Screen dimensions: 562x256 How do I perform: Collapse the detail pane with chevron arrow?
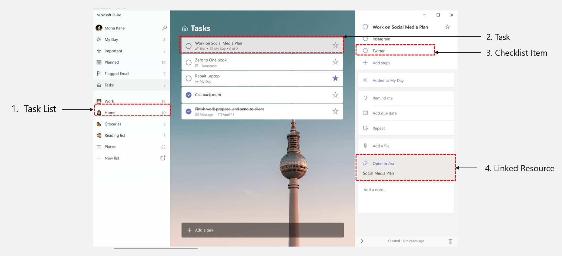(362, 241)
